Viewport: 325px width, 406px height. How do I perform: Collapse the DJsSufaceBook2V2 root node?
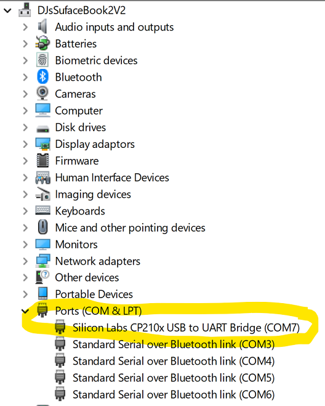[7, 10]
